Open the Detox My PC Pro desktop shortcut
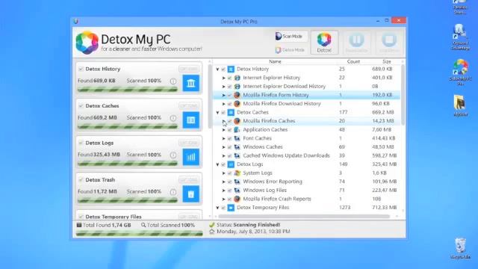 460,72
